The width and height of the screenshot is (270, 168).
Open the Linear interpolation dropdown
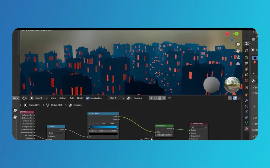tap(114, 124)
